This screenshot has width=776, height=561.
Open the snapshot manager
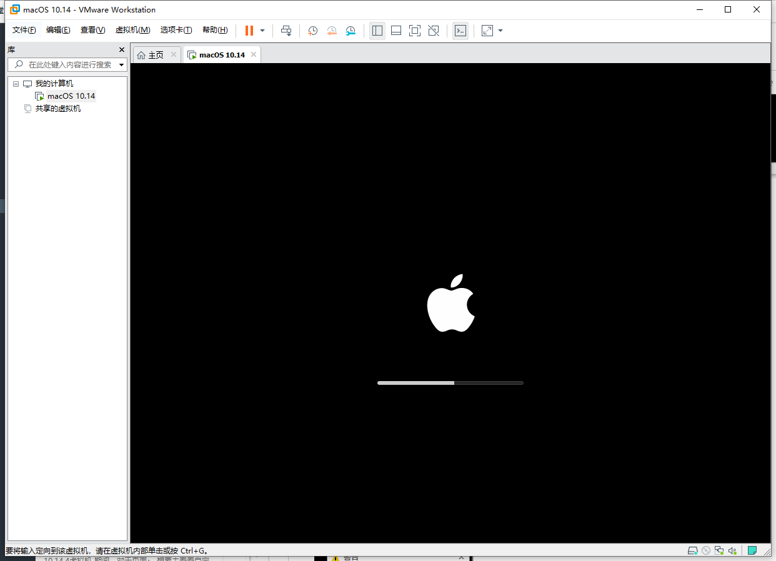[351, 31]
